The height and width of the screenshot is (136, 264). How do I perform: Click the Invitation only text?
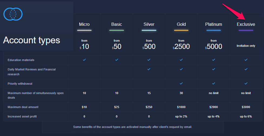click(x=246, y=46)
